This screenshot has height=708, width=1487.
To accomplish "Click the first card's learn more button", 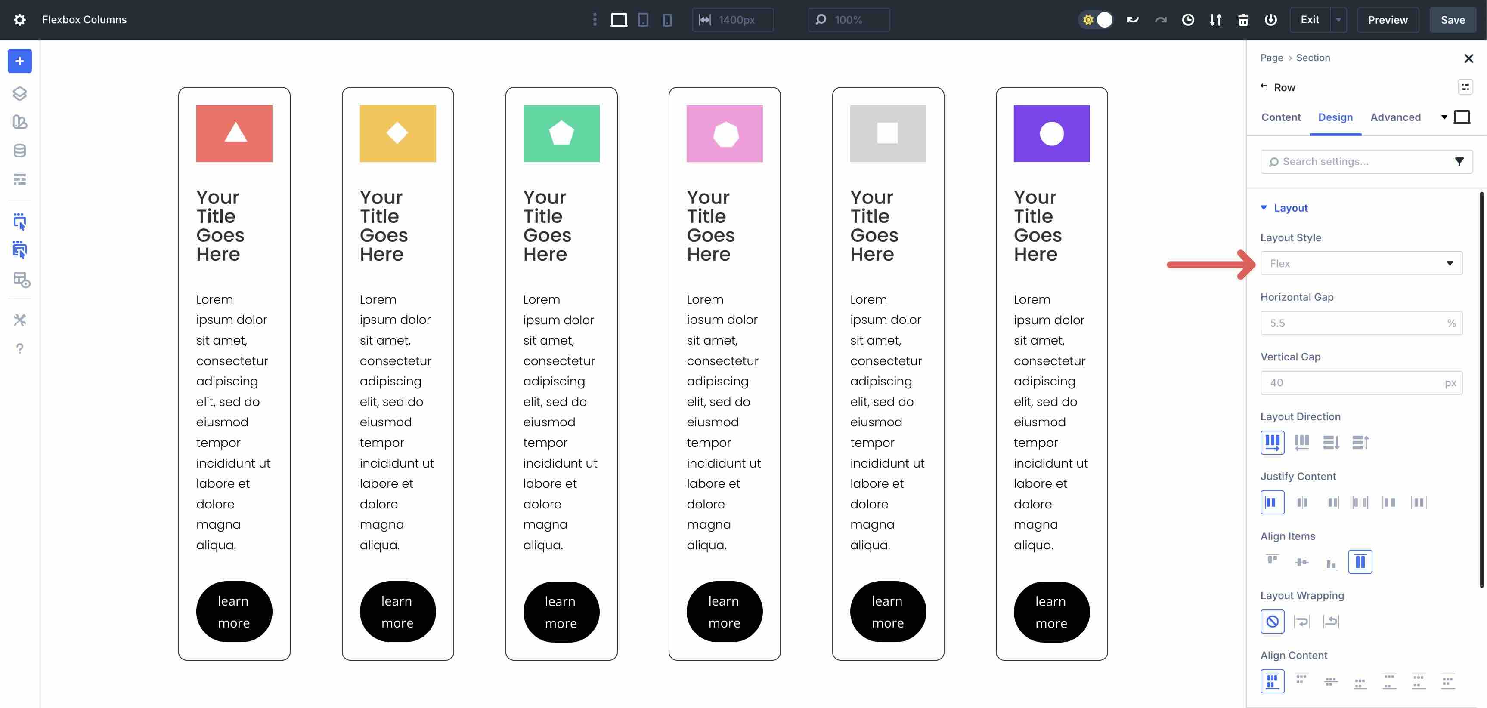I will (234, 612).
